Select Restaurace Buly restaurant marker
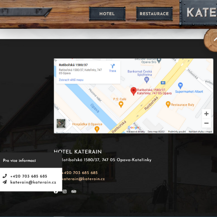This screenshot has height=217, width=217. pyautogui.click(x=168, y=105)
